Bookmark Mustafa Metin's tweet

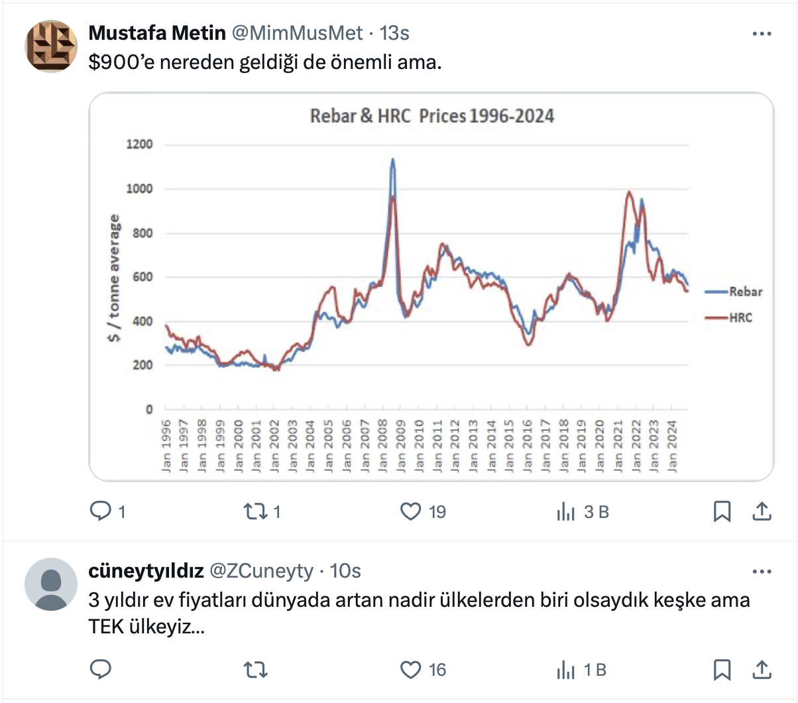pyautogui.click(x=722, y=511)
